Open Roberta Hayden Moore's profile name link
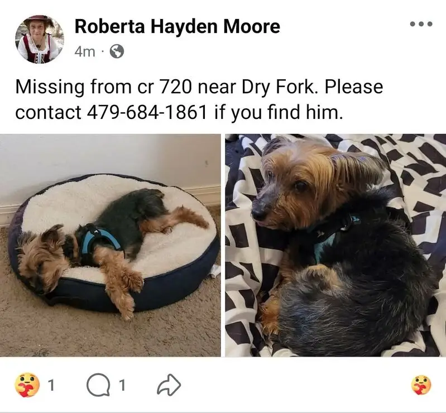 [x=177, y=26]
